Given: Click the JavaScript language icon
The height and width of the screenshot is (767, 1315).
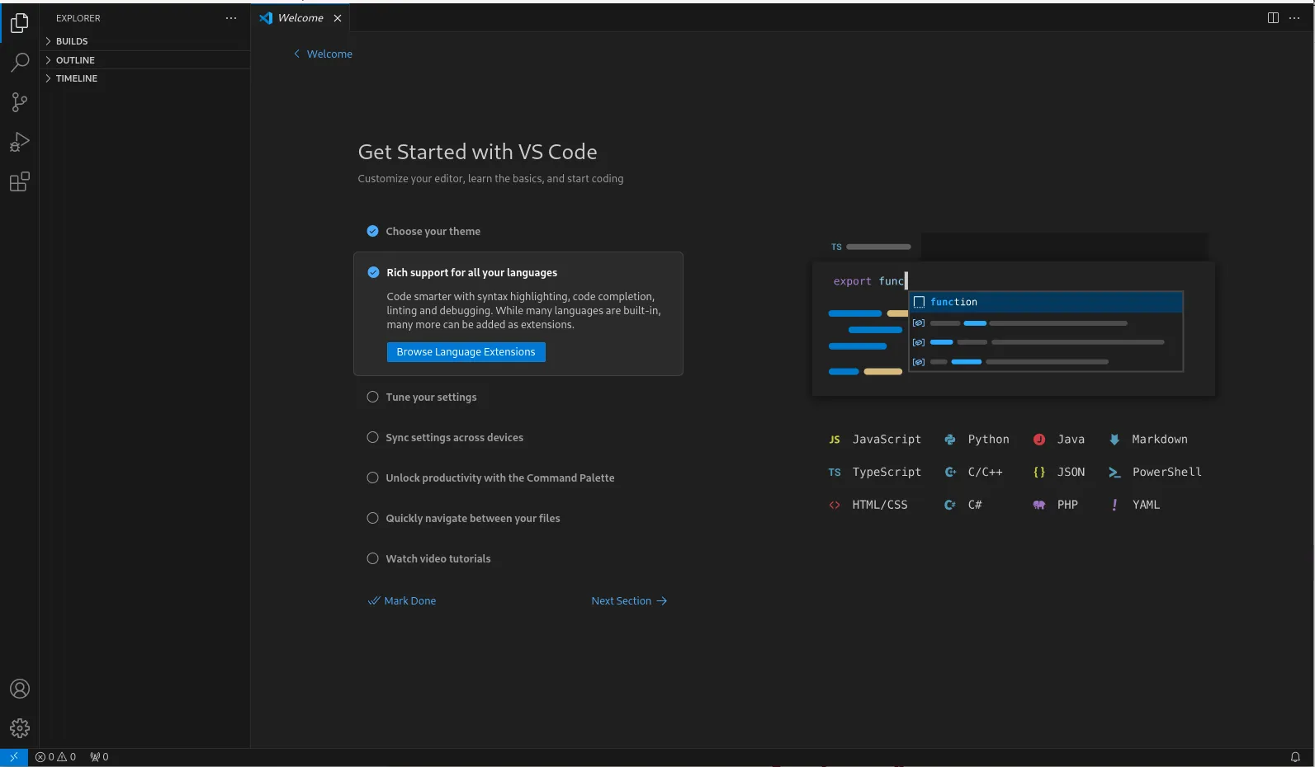Looking at the screenshot, I should (835, 440).
